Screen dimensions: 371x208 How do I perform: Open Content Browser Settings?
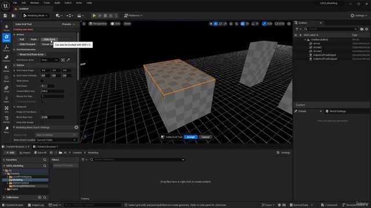pos(283,153)
